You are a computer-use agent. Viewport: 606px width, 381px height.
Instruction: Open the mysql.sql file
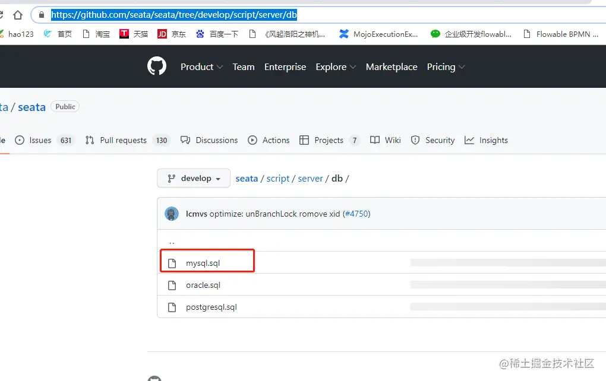pyautogui.click(x=203, y=263)
